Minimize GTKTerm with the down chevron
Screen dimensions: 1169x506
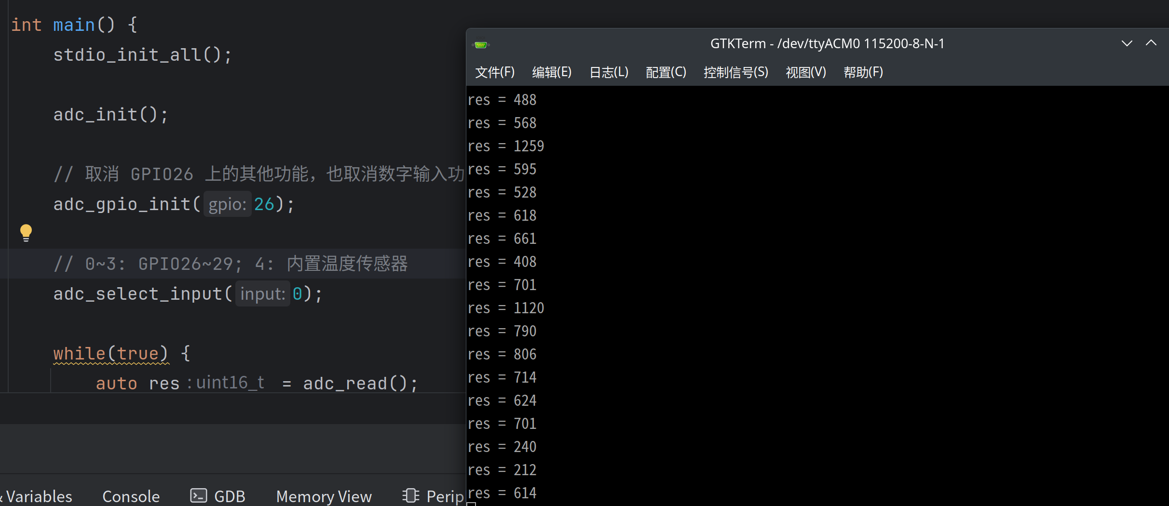(1127, 43)
